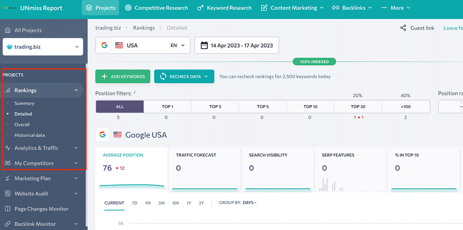Open the SERP FEATURES card

pyautogui.click(x=351, y=169)
